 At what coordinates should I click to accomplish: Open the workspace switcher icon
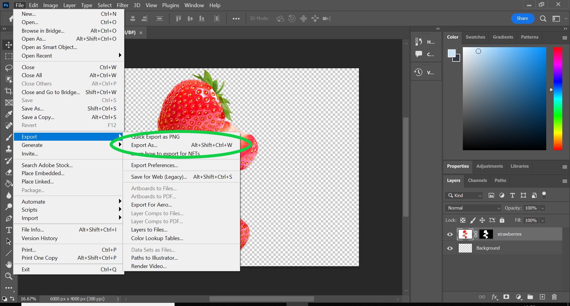556,18
